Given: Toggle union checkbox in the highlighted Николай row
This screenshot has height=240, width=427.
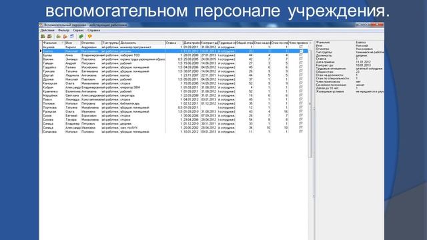Looking at the screenshot, I should (x=301, y=51).
